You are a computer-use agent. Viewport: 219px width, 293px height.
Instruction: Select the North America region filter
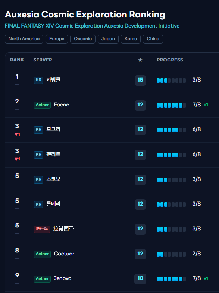coord(24,39)
